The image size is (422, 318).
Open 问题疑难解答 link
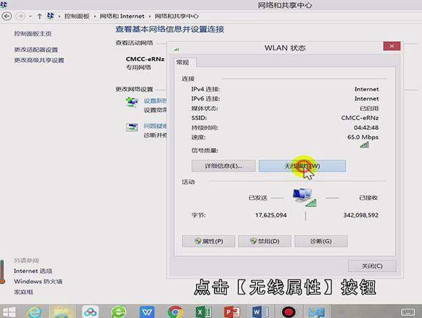(x=155, y=126)
